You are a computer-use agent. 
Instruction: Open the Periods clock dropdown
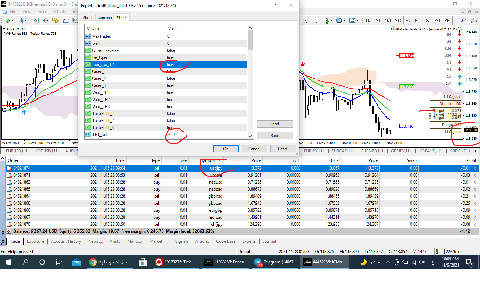[344, 20]
